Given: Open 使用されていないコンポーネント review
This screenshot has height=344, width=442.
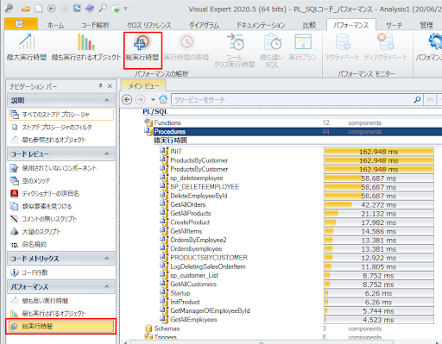Looking at the screenshot, I should [x=60, y=168].
